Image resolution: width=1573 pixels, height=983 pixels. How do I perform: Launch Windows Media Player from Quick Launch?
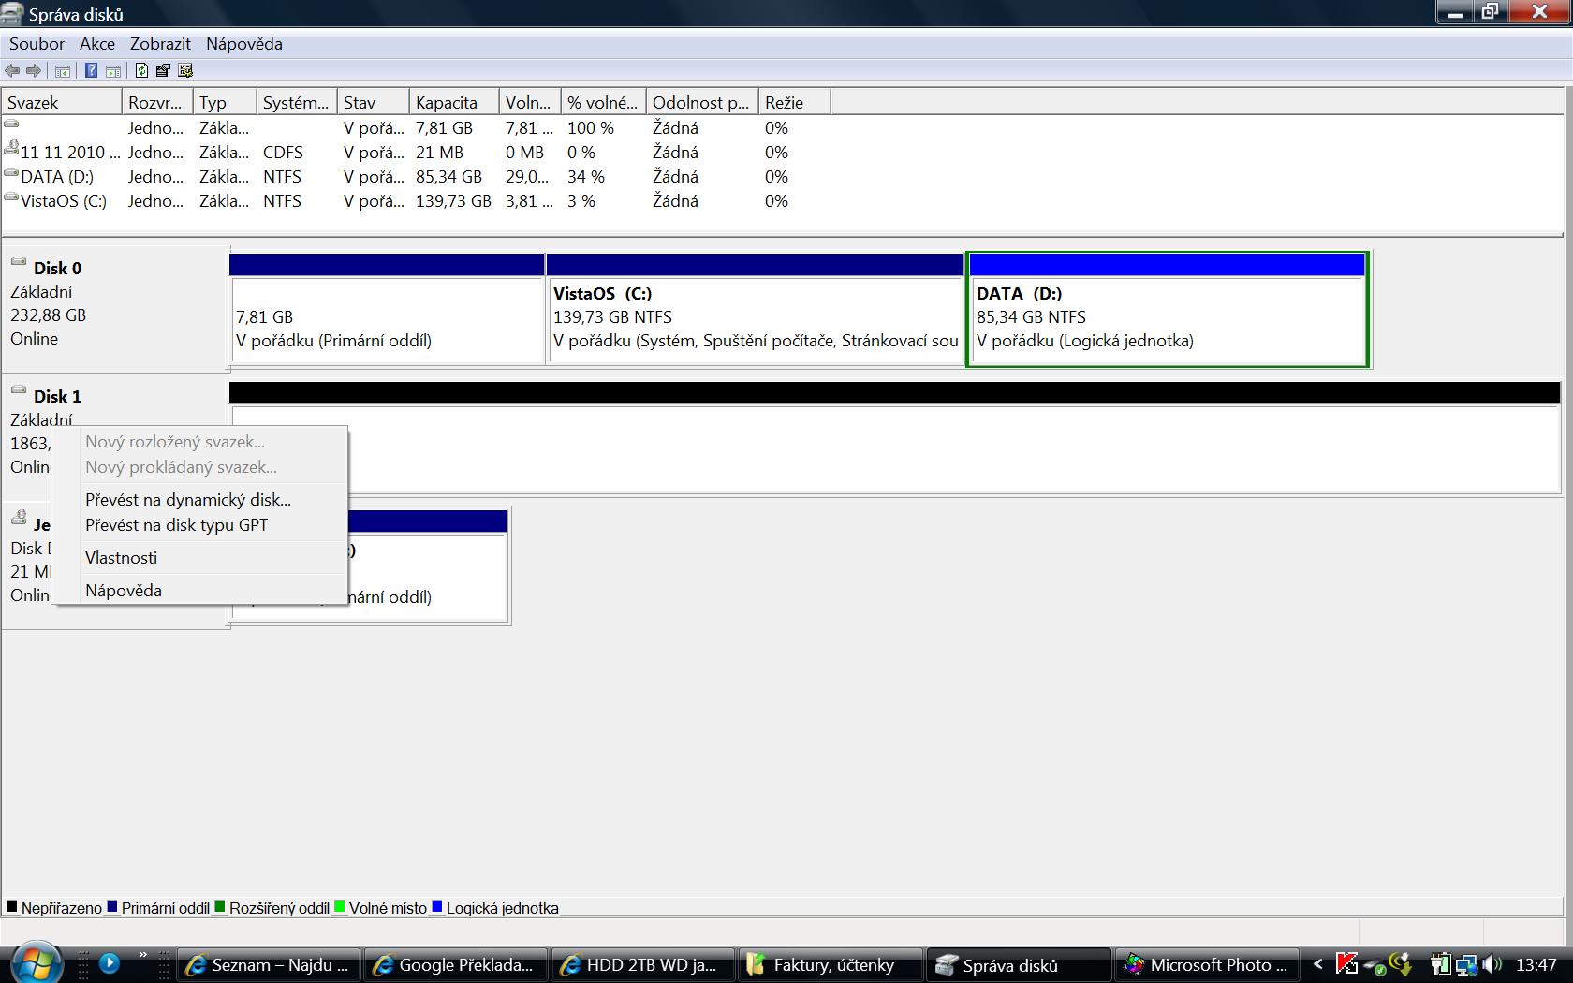coord(109,962)
